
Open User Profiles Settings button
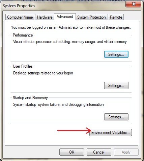click(x=116, y=86)
